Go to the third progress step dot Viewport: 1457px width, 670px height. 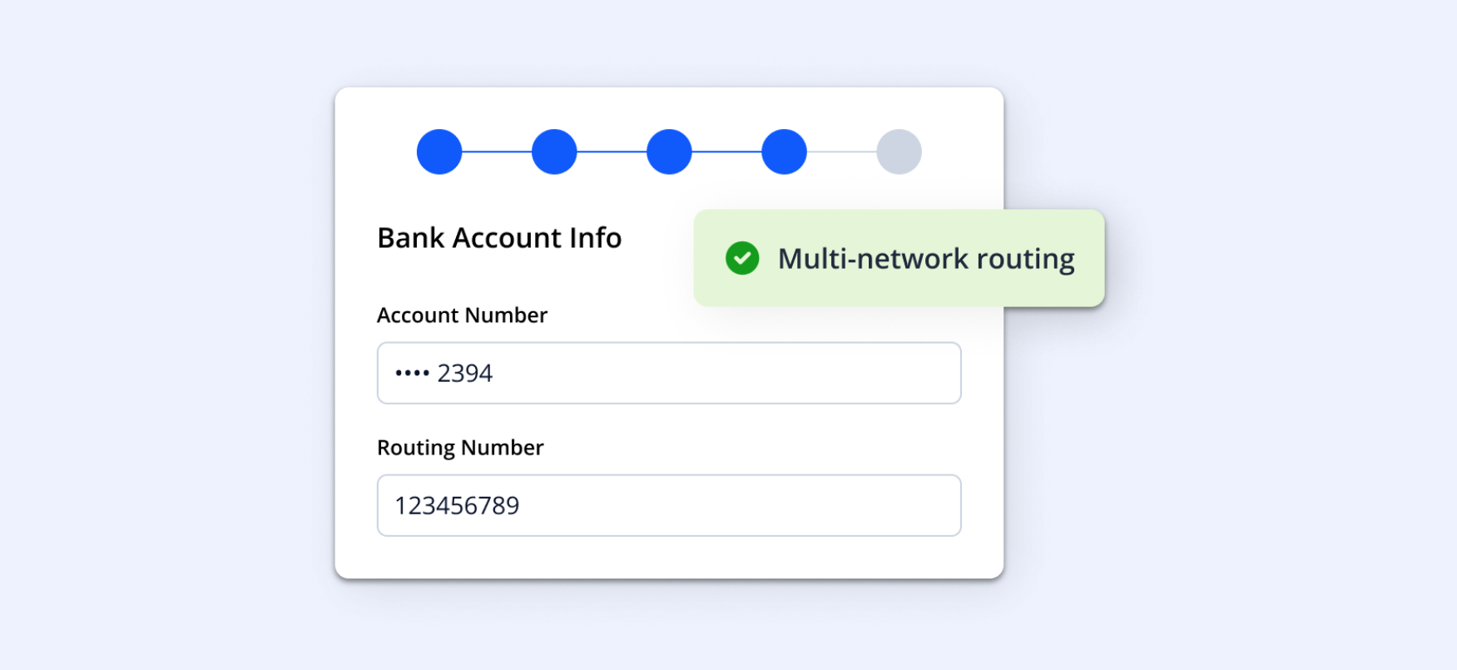[x=669, y=151]
